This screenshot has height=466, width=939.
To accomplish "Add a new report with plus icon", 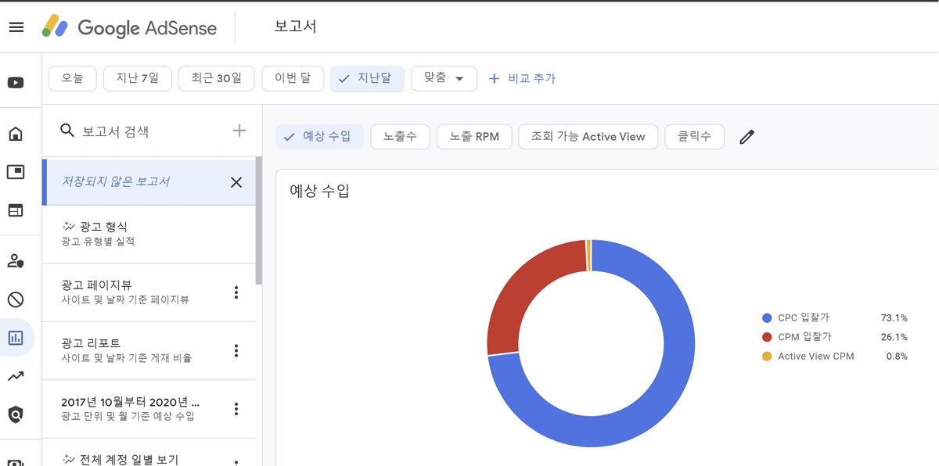I will click(239, 131).
